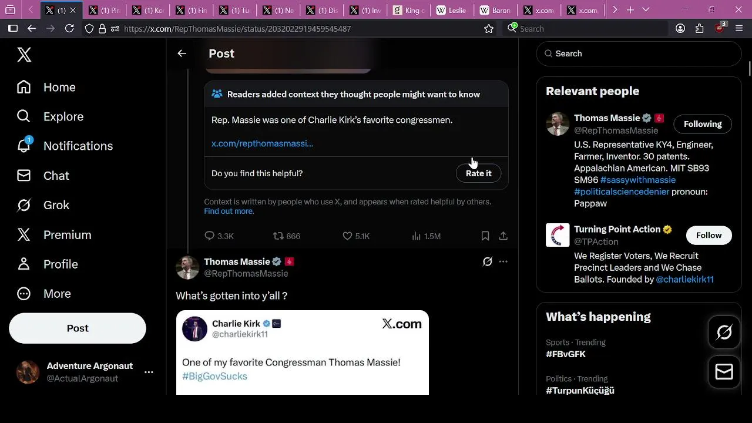Open the extensions puzzle icon
The width and height of the screenshot is (752, 423).
pos(699,28)
